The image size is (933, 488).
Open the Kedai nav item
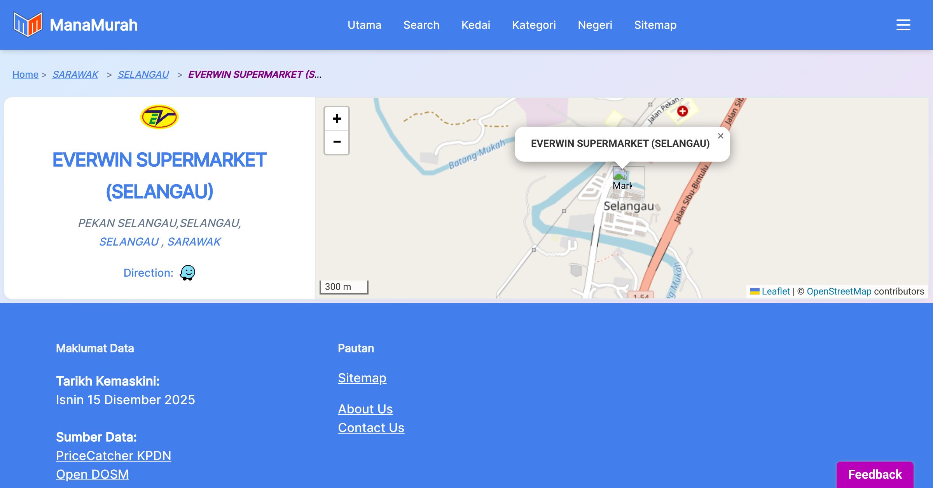[475, 25]
